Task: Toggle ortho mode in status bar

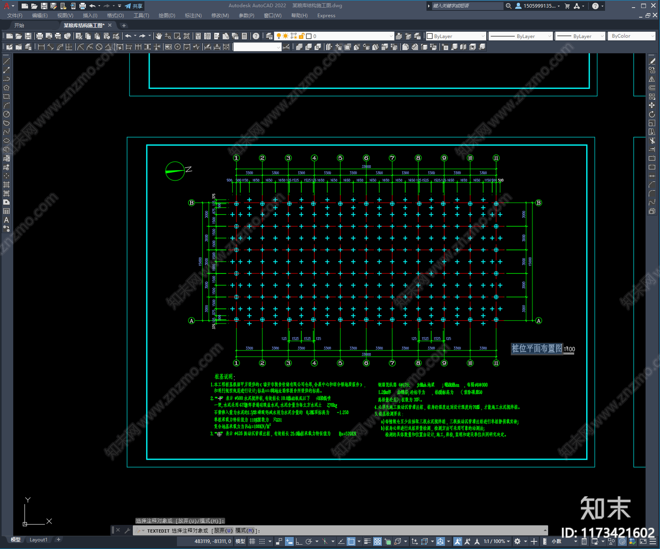Action: tap(299, 541)
